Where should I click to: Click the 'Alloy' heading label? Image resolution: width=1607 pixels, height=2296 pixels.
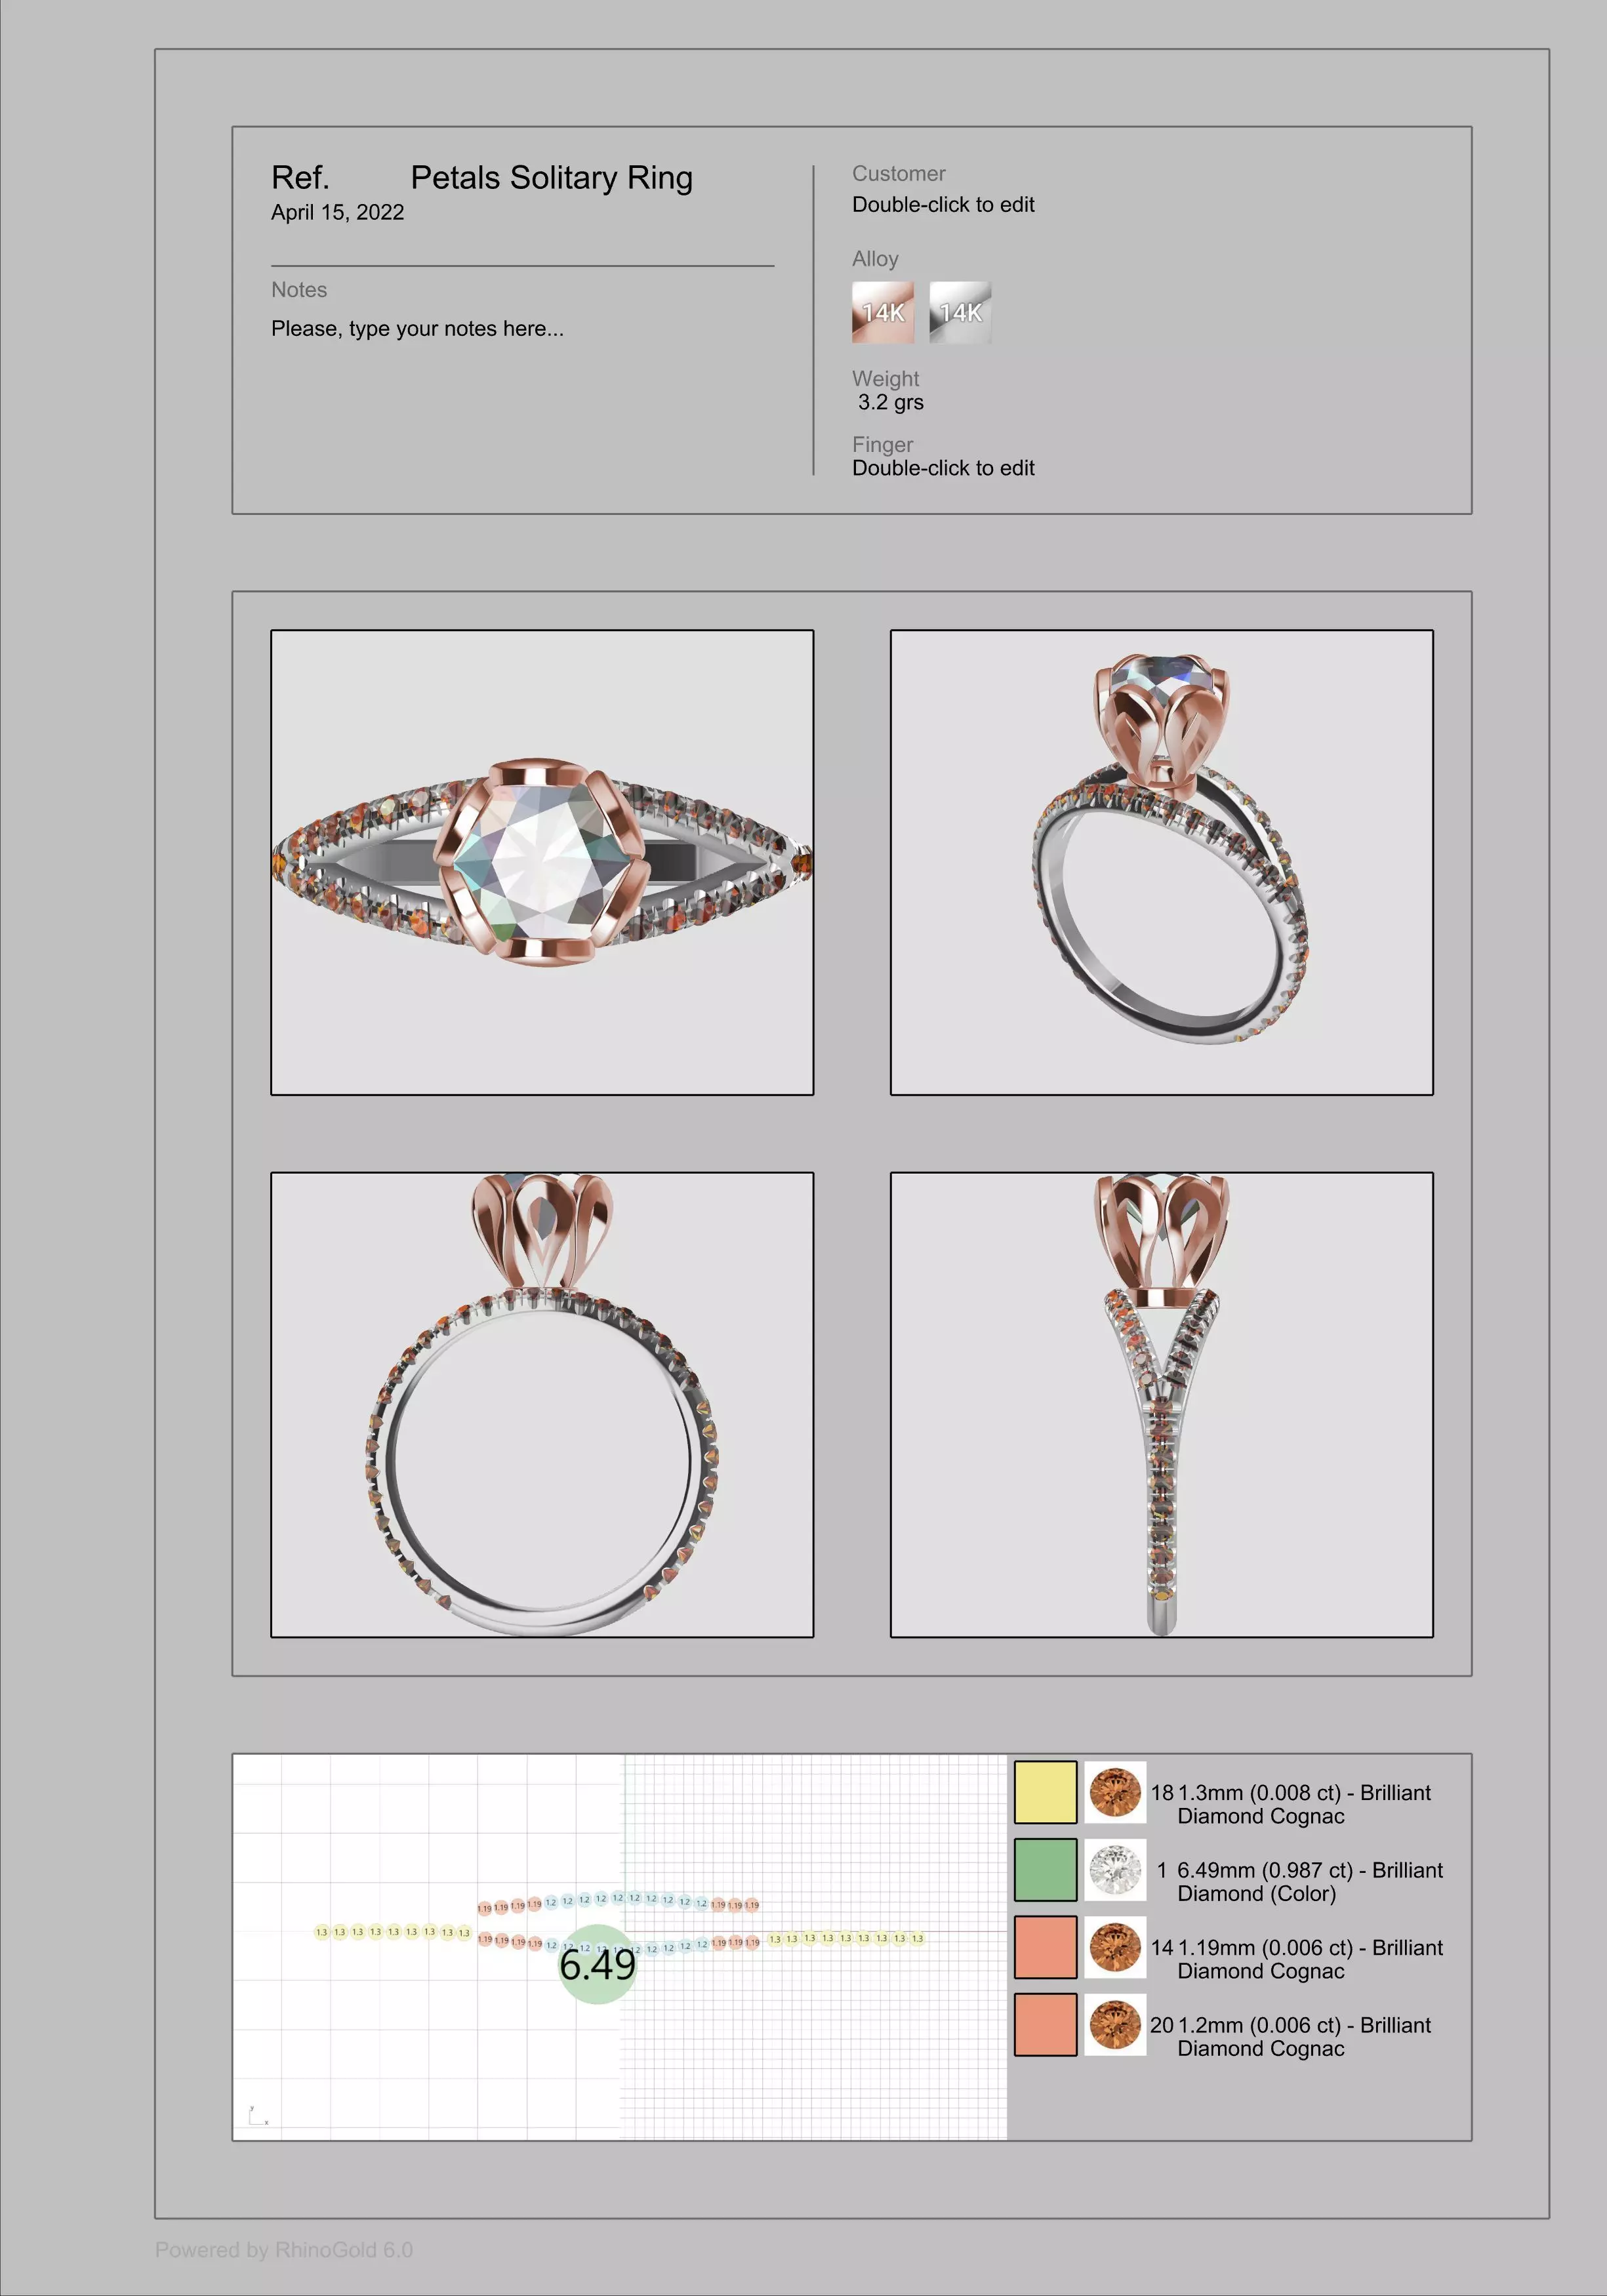click(x=875, y=259)
